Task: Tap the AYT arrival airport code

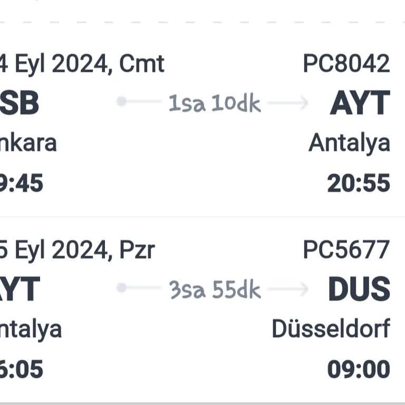Action: click(360, 103)
